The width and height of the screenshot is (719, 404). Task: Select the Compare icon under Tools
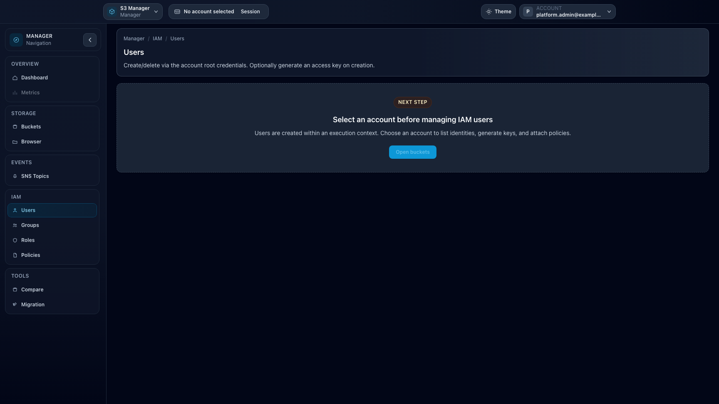tap(15, 289)
